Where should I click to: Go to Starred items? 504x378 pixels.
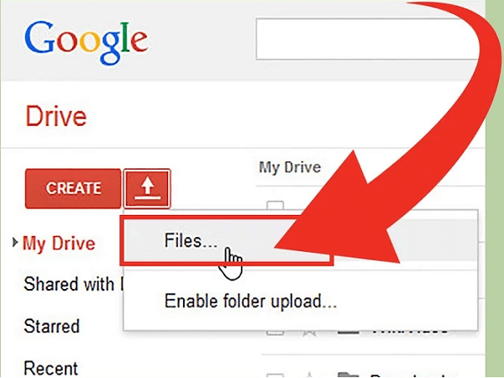click(x=51, y=326)
